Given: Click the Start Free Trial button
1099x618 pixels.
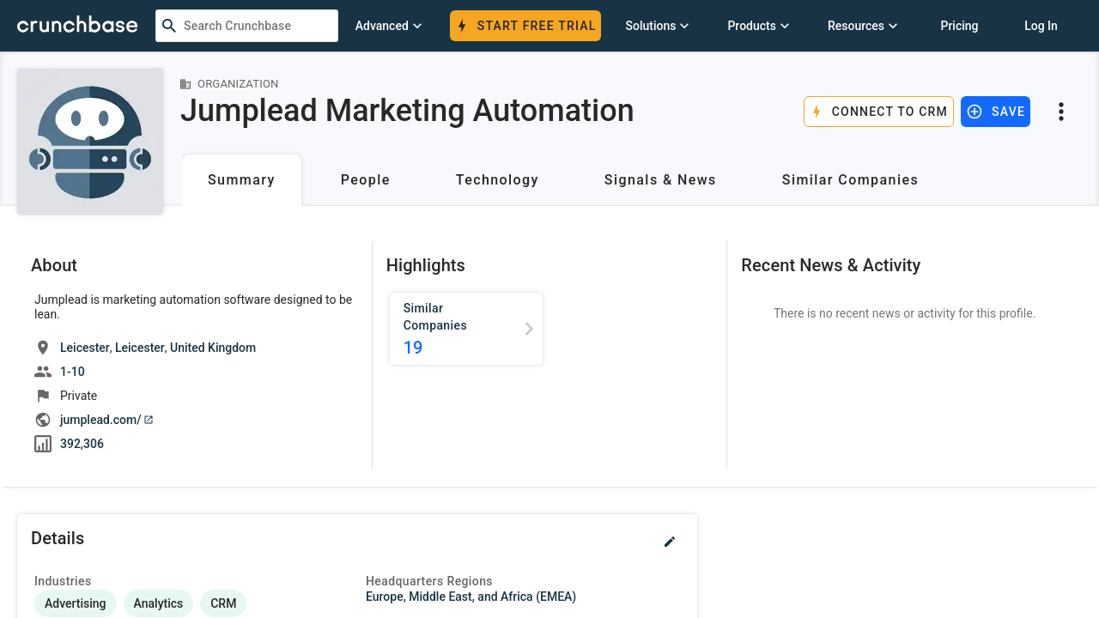Looking at the screenshot, I should 525,26.
